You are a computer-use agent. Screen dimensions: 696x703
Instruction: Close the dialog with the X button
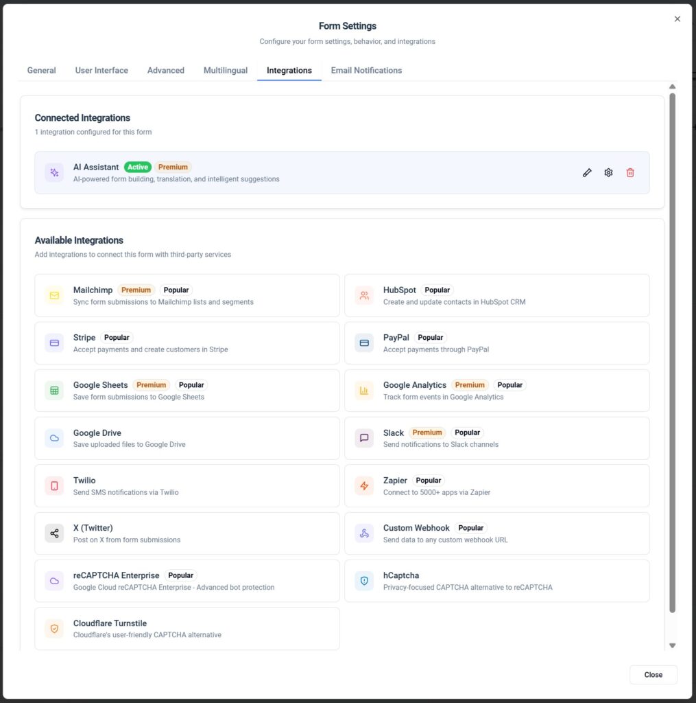[x=677, y=19]
